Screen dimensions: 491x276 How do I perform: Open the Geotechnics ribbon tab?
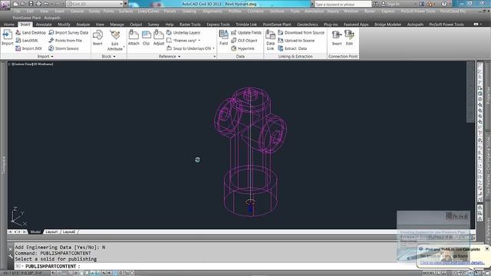pyautogui.click(x=308, y=25)
